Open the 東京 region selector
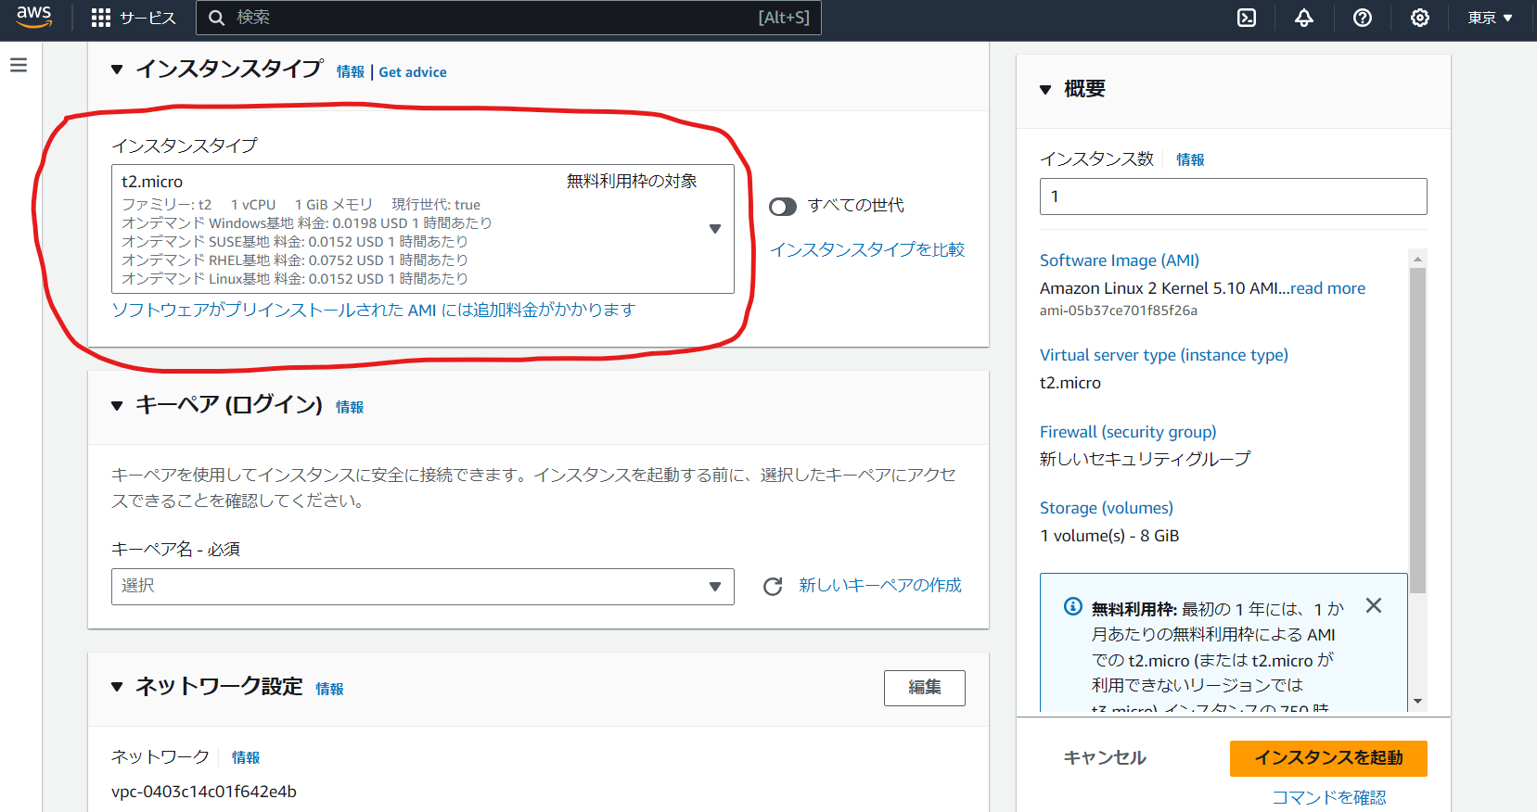Image resolution: width=1537 pixels, height=812 pixels. coord(1490,18)
